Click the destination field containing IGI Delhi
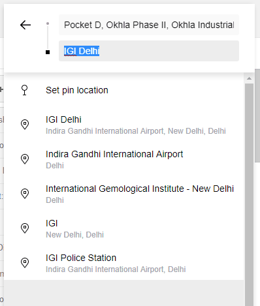This screenshot has width=260, height=306. click(x=149, y=51)
